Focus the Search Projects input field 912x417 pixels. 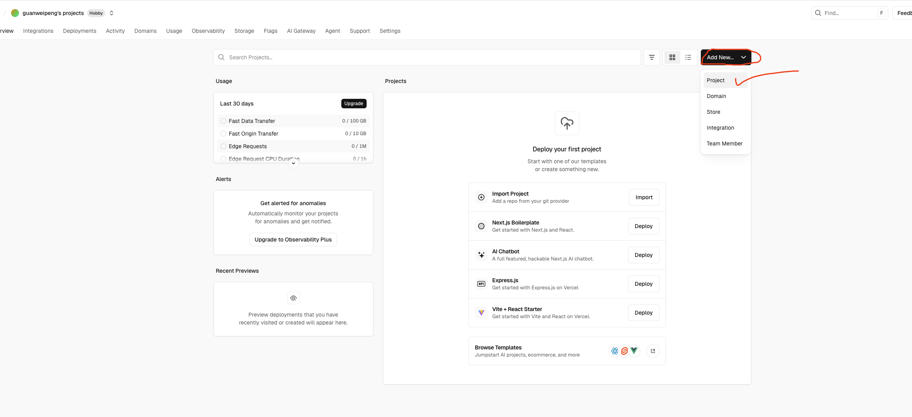427,57
